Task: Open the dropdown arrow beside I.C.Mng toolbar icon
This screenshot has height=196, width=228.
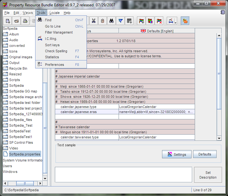Action: point(175,23)
